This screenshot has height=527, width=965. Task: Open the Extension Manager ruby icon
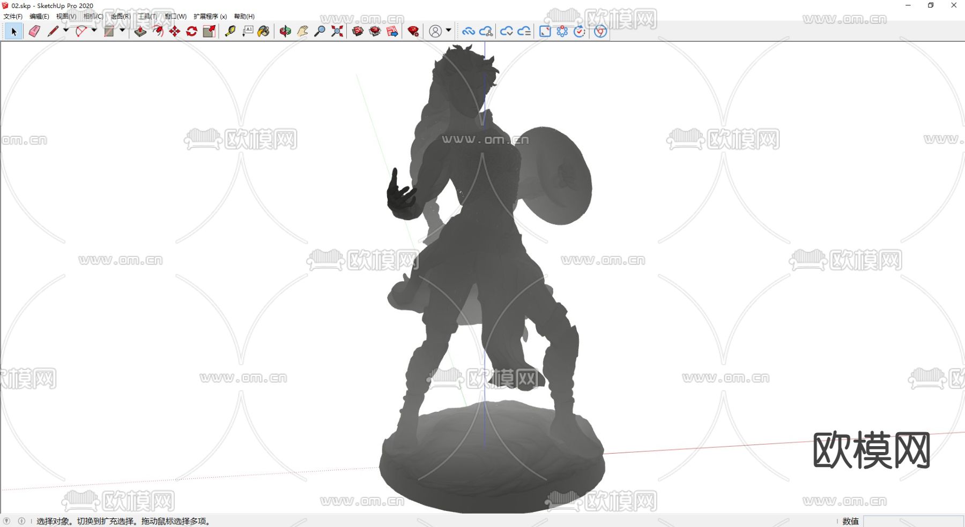click(x=413, y=32)
